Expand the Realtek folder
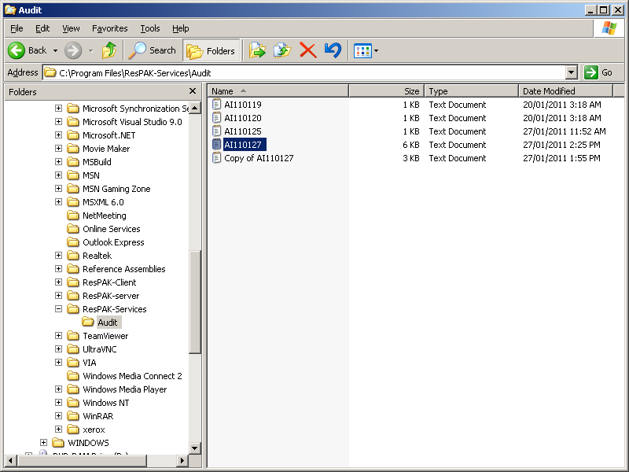 (x=58, y=255)
